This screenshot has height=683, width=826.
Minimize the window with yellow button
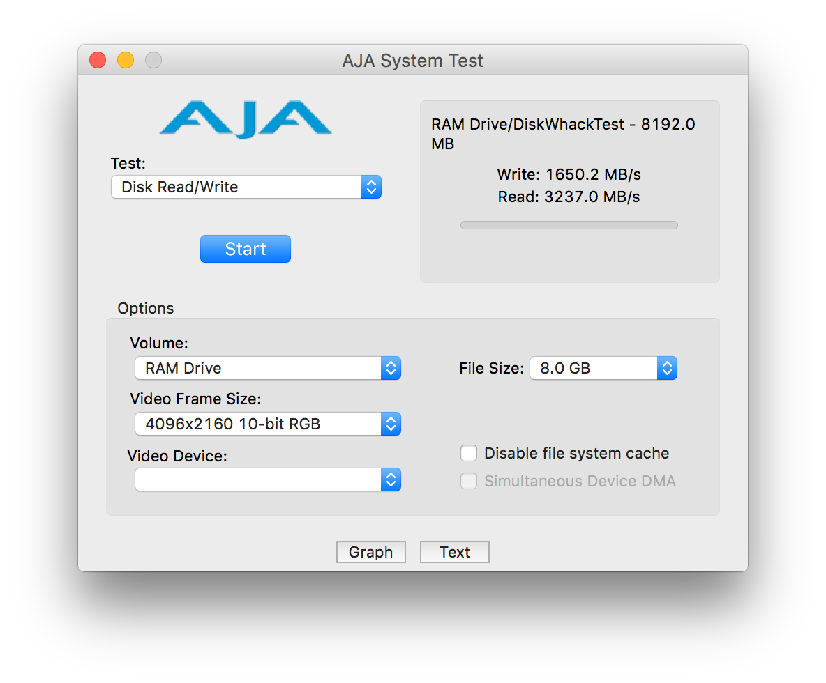pos(126,60)
